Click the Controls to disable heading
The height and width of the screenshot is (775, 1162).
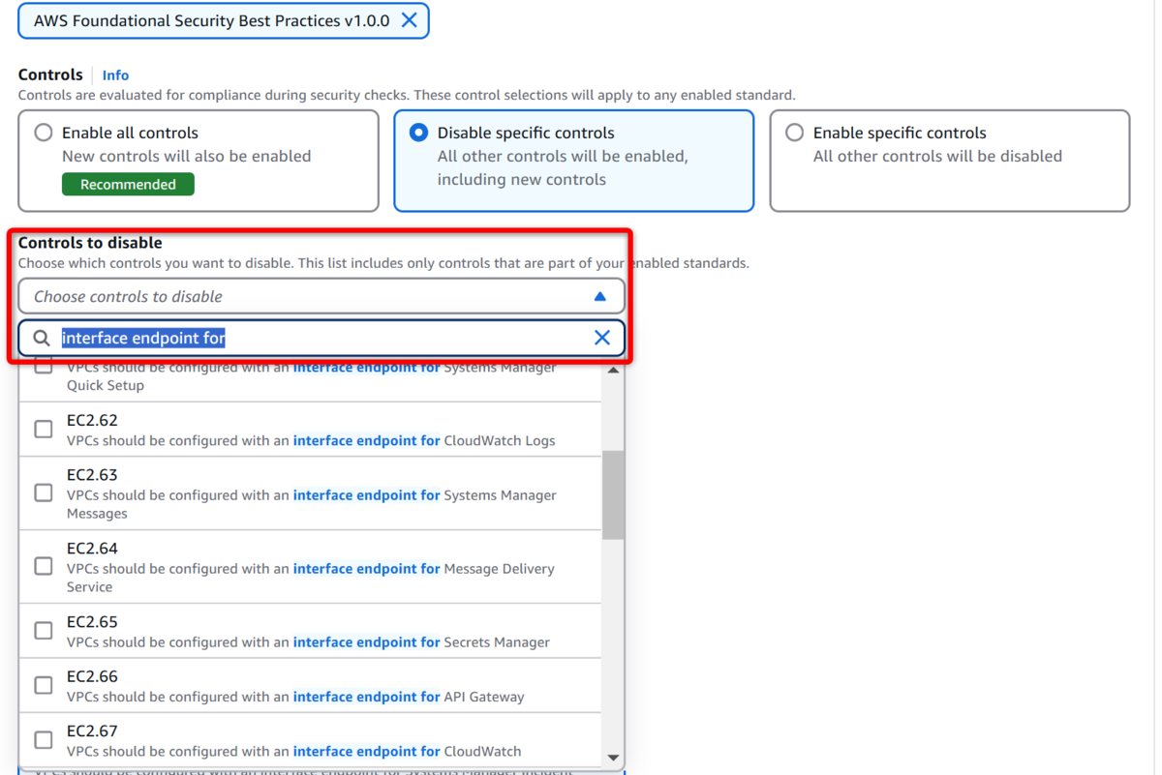click(90, 243)
